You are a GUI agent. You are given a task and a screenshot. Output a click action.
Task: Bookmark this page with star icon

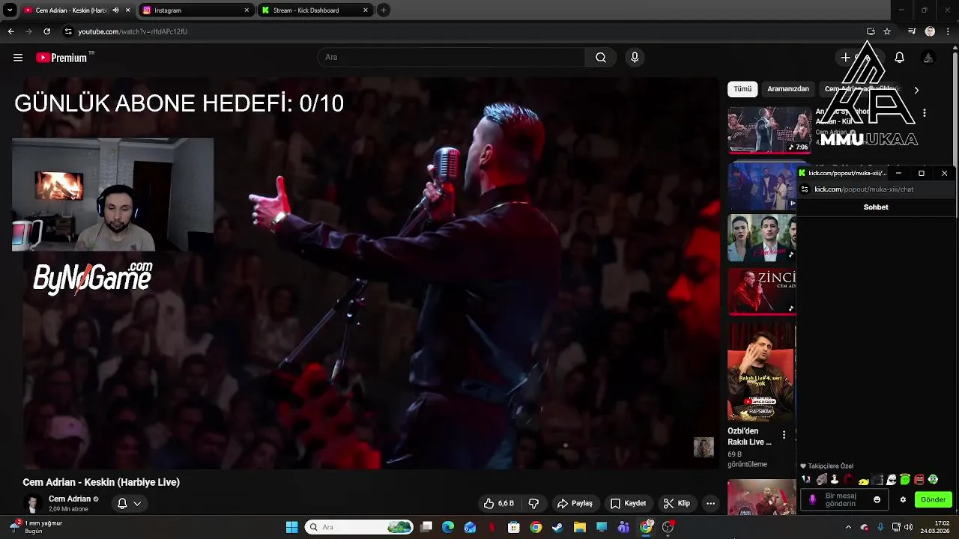click(x=887, y=31)
